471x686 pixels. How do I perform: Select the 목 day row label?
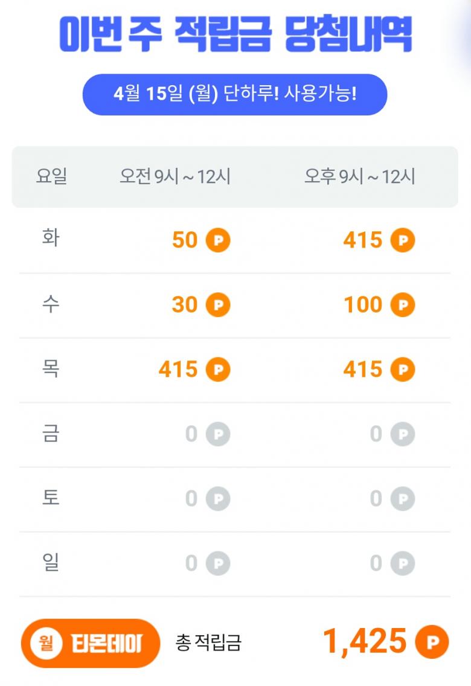point(51,368)
